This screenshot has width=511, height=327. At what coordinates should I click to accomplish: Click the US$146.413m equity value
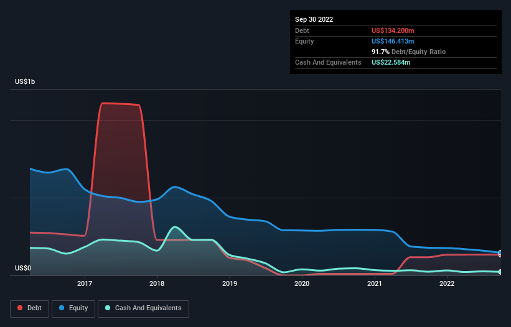(393, 41)
